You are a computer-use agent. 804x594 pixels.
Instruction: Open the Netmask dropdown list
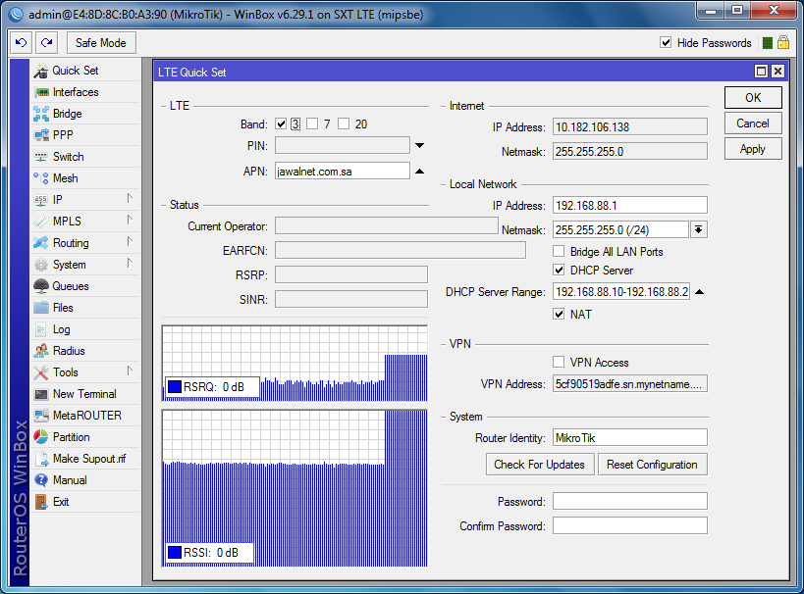pyautogui.click(x=699, y=229)
